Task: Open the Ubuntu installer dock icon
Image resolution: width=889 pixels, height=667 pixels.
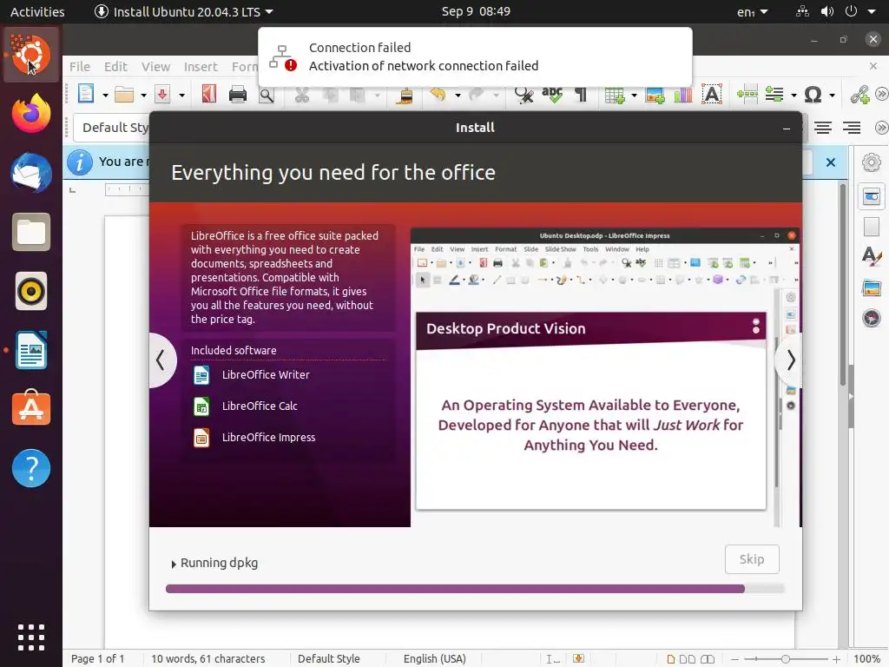Action: click(31, 55)
